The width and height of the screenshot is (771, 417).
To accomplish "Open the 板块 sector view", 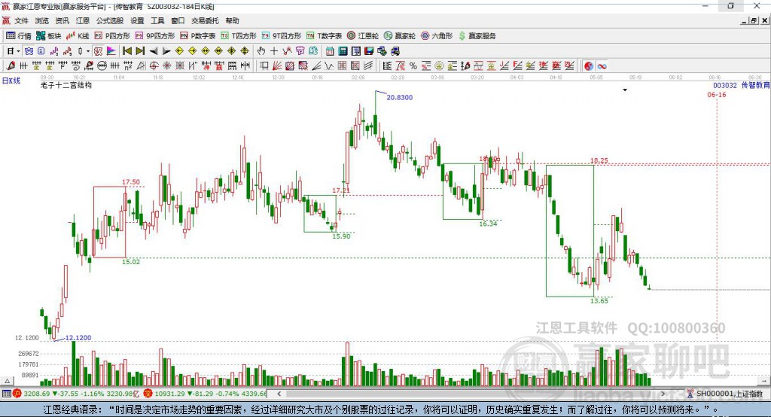I will (x=49, y=36).
